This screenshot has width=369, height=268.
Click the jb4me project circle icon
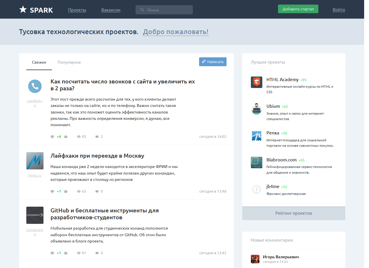pyautogui.click(x=256, y=189)
